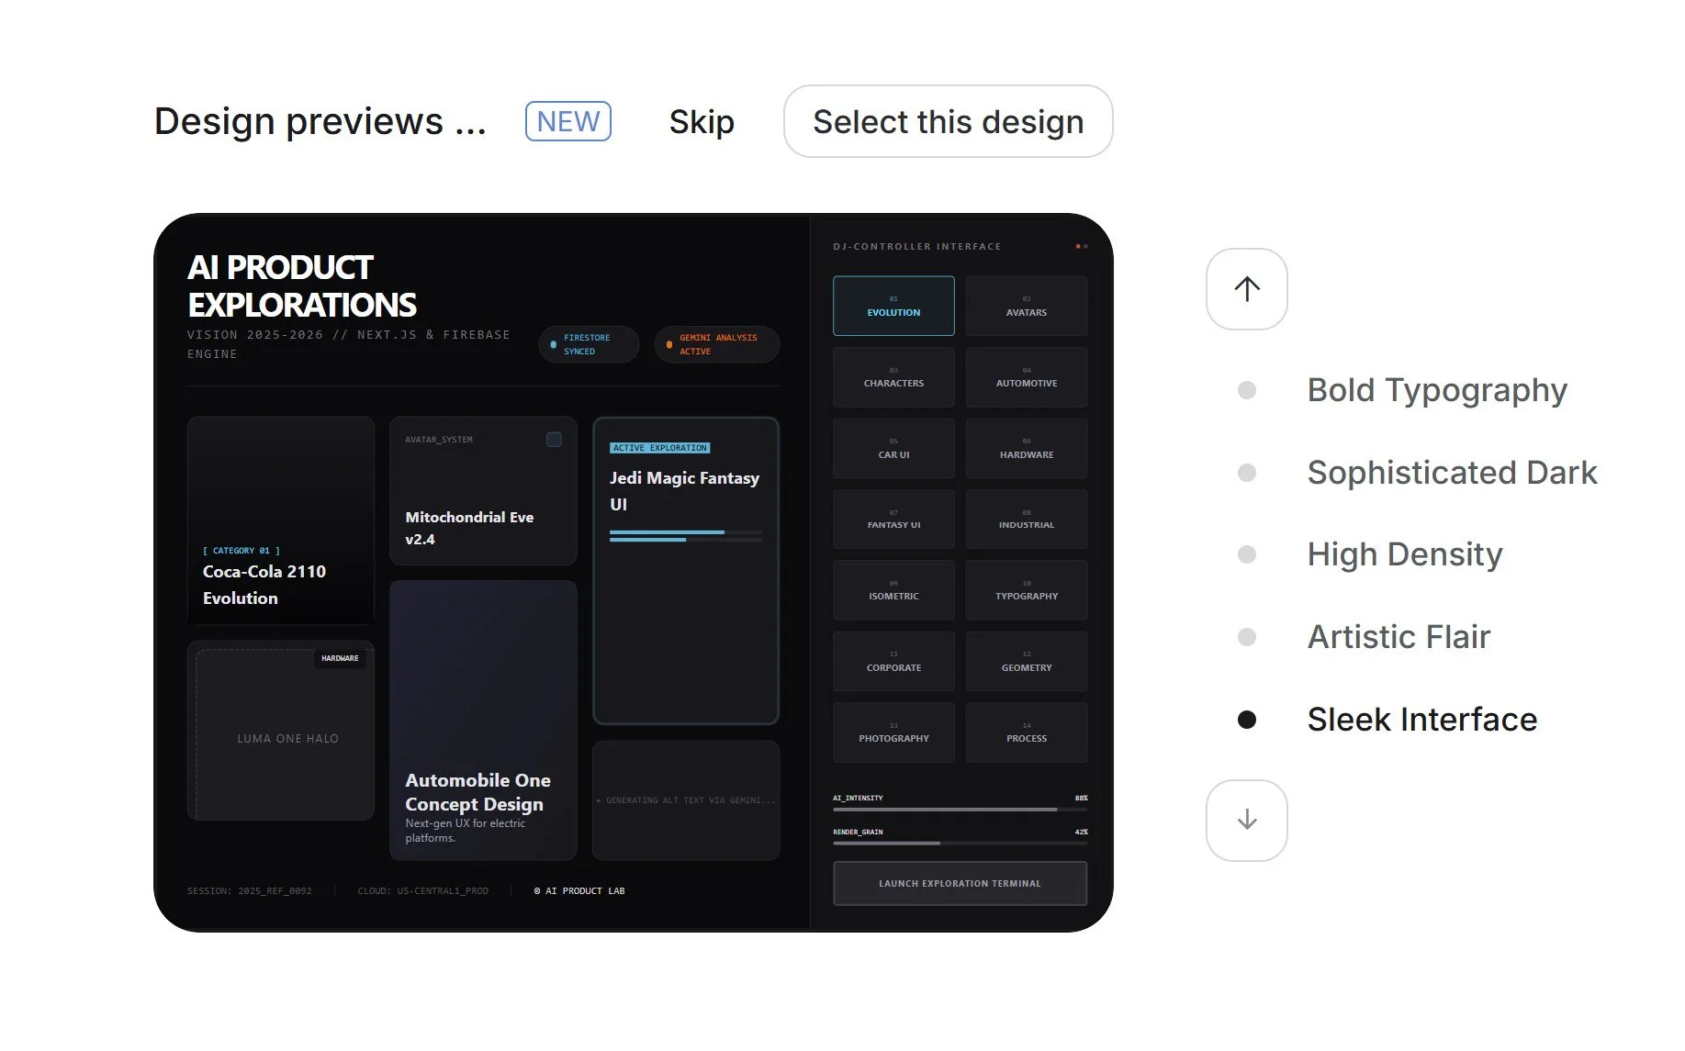Click the NEW badge next to the title
The width and height of the screenshot is (1685, 1051).
click(x=568, y=121)
